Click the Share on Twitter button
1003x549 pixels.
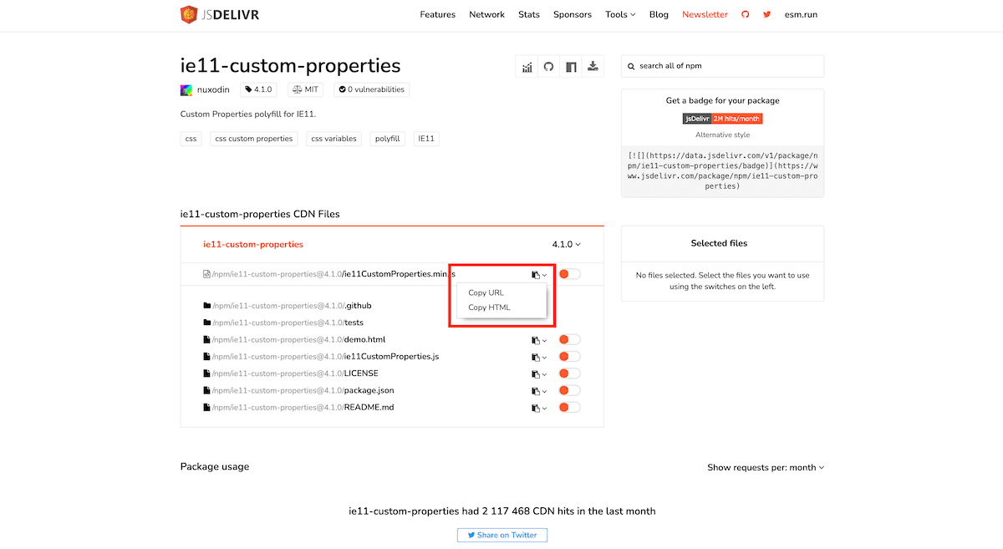coord(502,535)
